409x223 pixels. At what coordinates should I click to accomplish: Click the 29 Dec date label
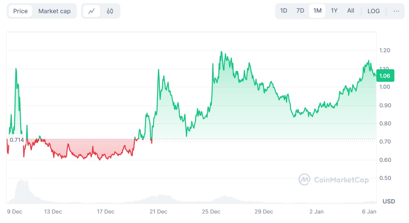(x=264, y=212)
